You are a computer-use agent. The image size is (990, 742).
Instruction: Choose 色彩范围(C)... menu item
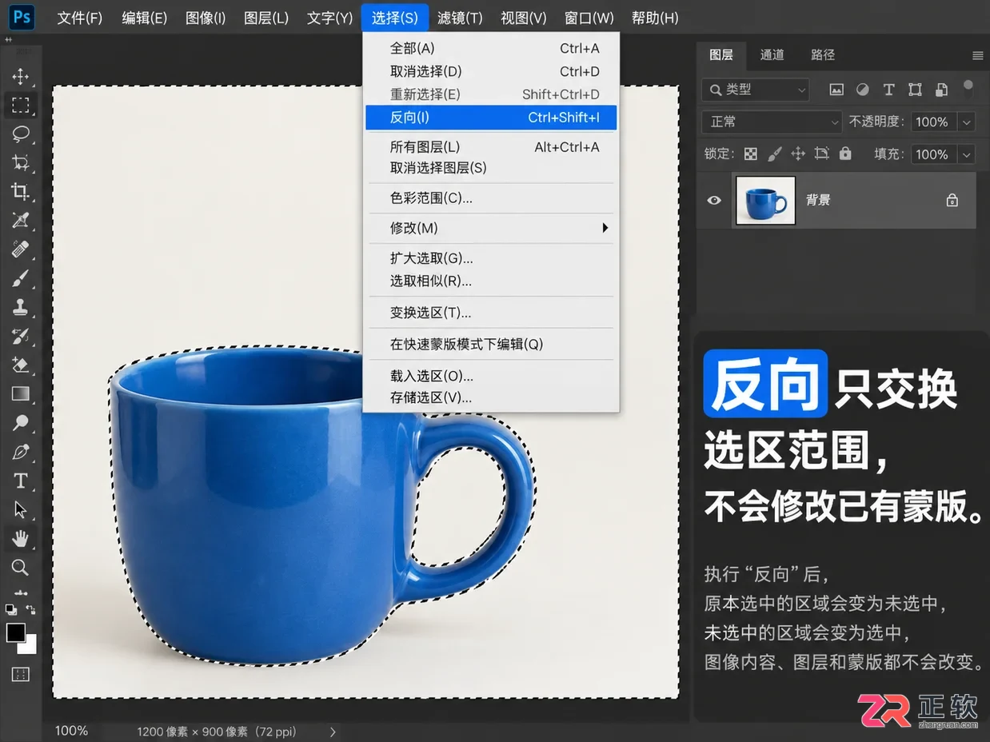click(491, 197)
